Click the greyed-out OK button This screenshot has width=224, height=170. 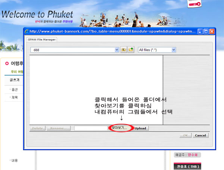point(185,135)
